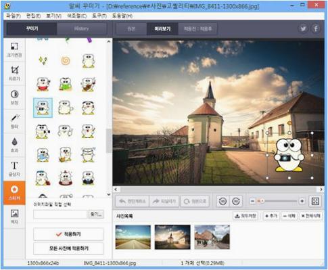
Task: Click the 적용하기 apply button
Action: pos(68,234)
